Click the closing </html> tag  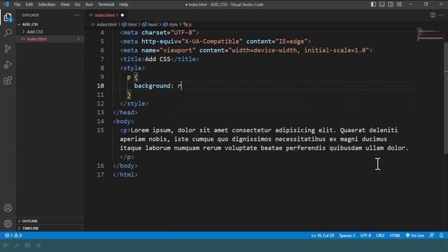(x=125, y=174)
